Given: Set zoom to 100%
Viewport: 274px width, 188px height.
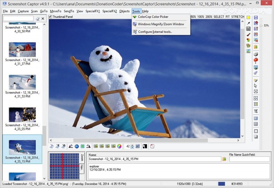Looking at the screenshot, I should click(201, 17).
